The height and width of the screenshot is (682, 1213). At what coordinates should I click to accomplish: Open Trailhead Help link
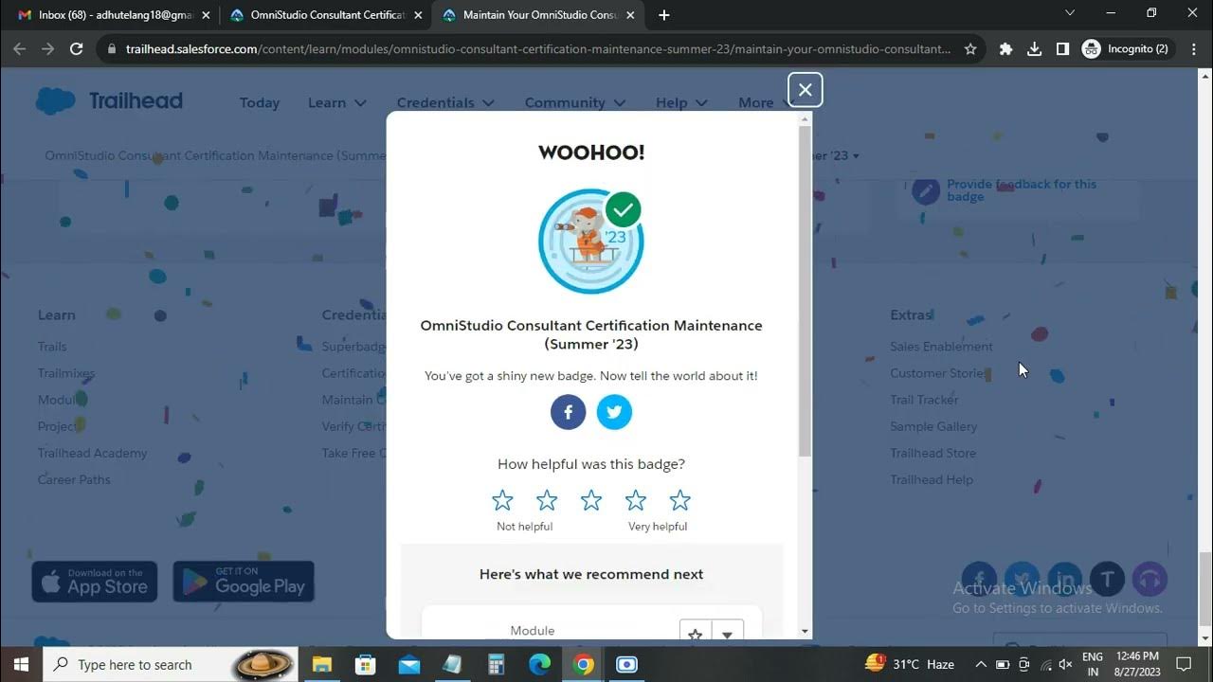tap(932, 479)
